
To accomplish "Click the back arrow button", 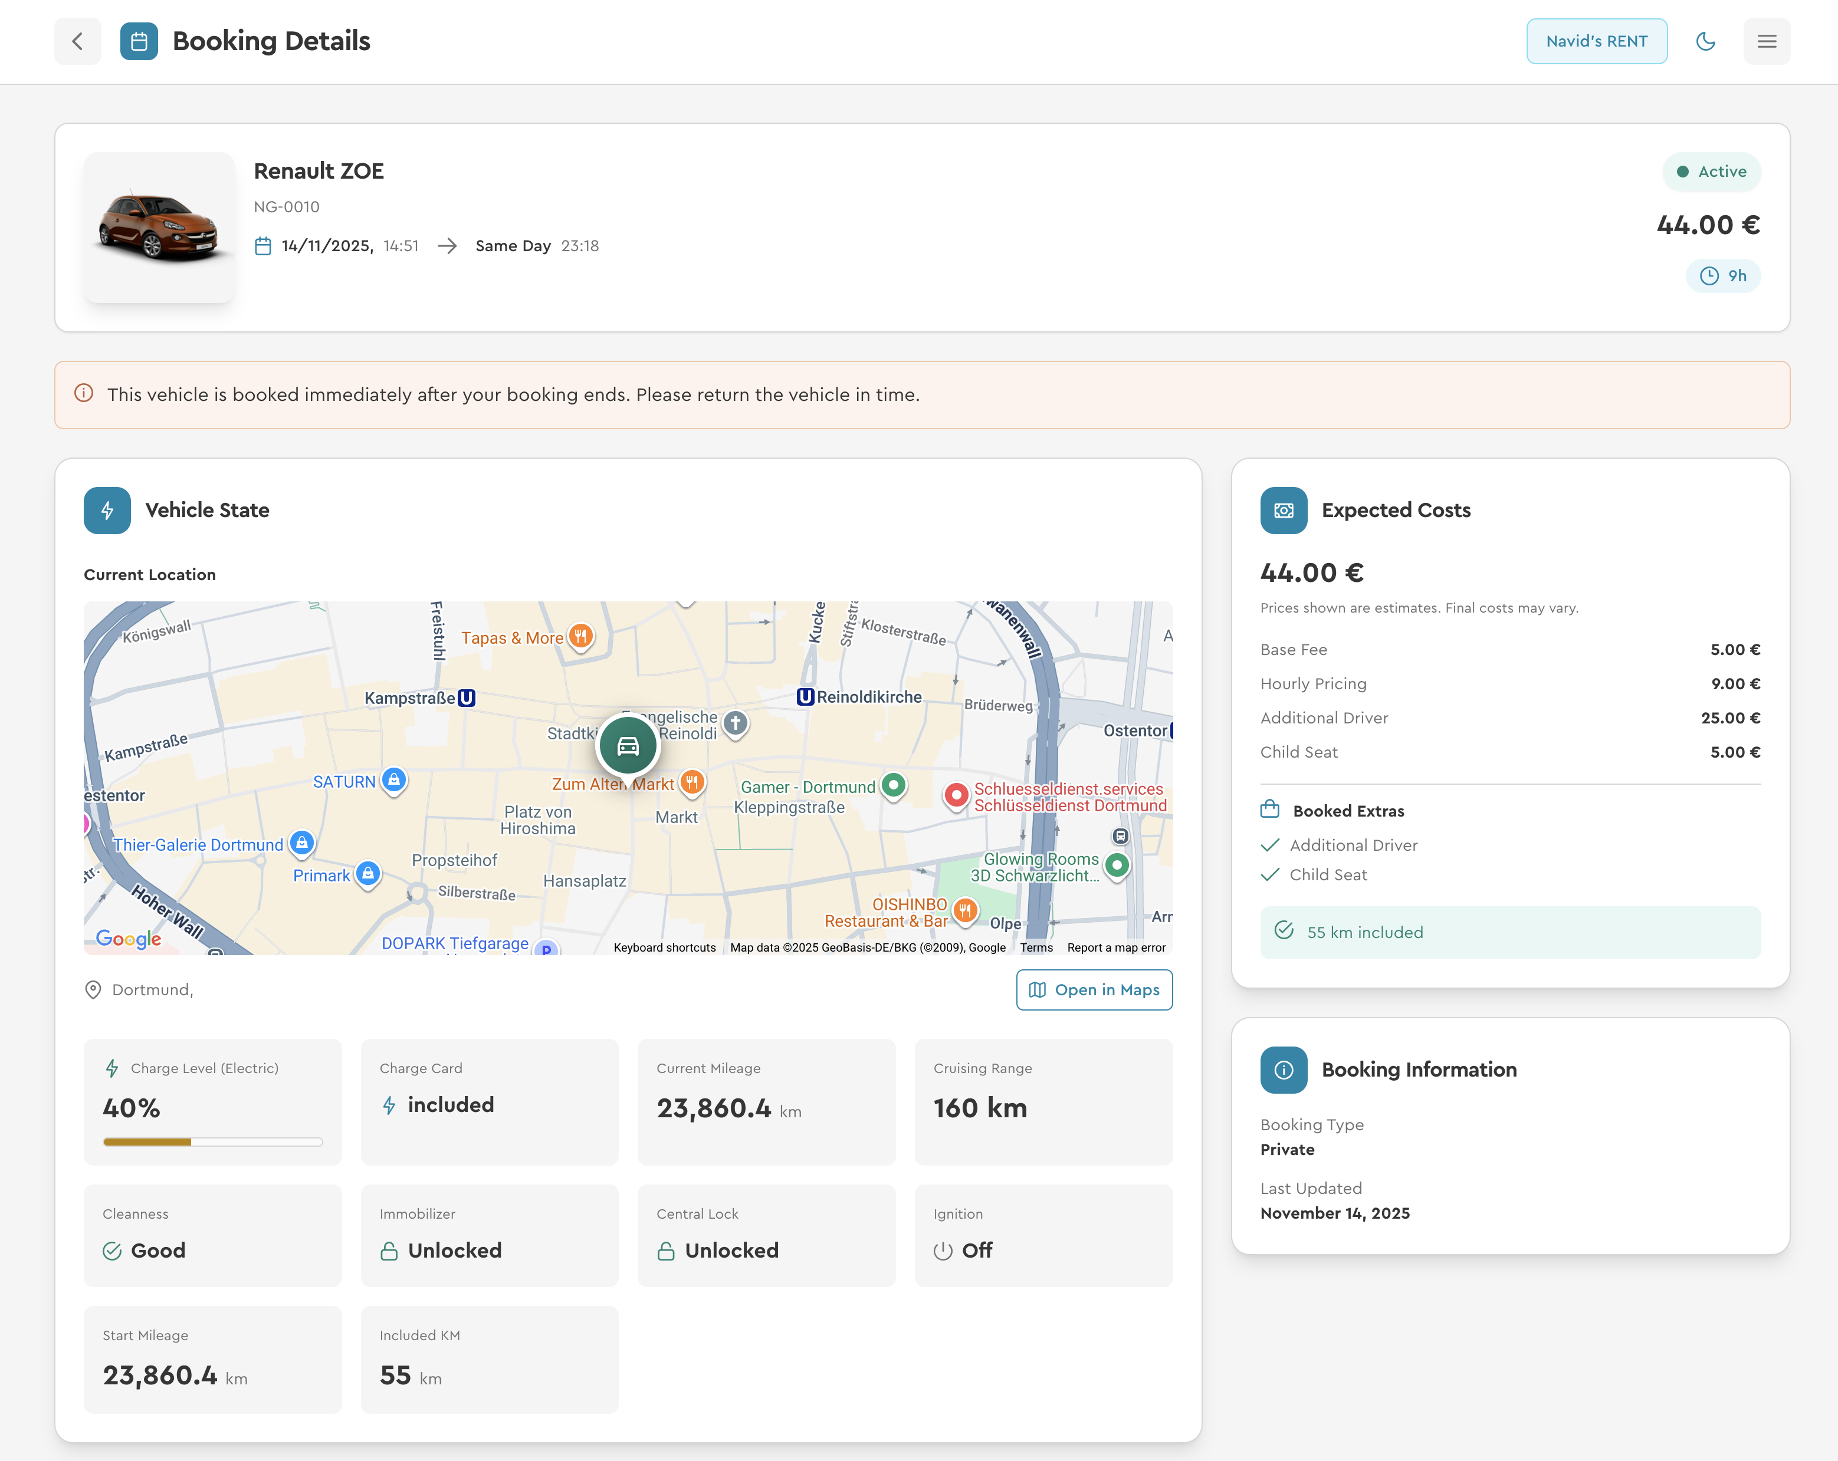I will tap(78, 41).
